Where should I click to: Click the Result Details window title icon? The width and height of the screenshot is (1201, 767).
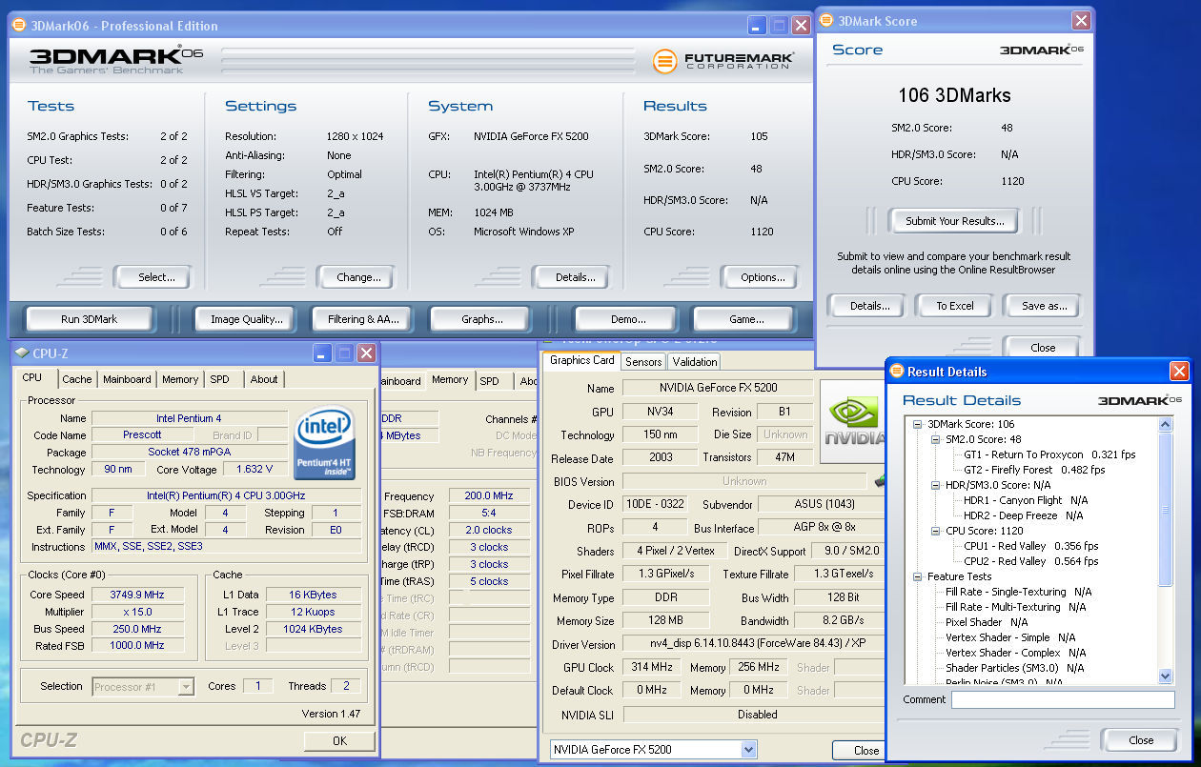pos(897,372)
